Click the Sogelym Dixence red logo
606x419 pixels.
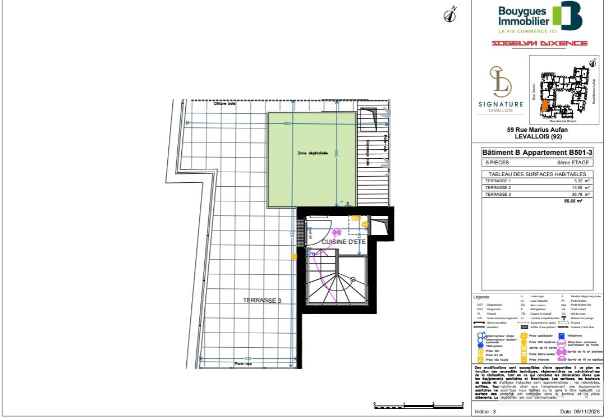(x=540, y=43)
